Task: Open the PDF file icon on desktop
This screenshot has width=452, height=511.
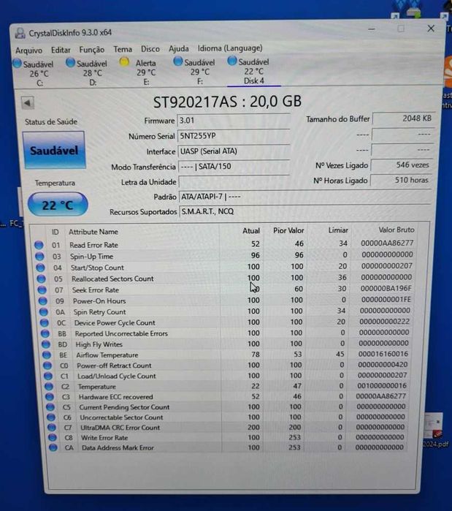Action: coord(433,427)
